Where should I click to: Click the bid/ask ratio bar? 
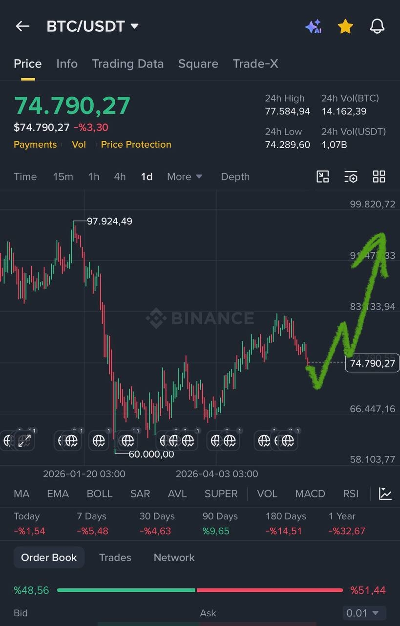[200, 590]
